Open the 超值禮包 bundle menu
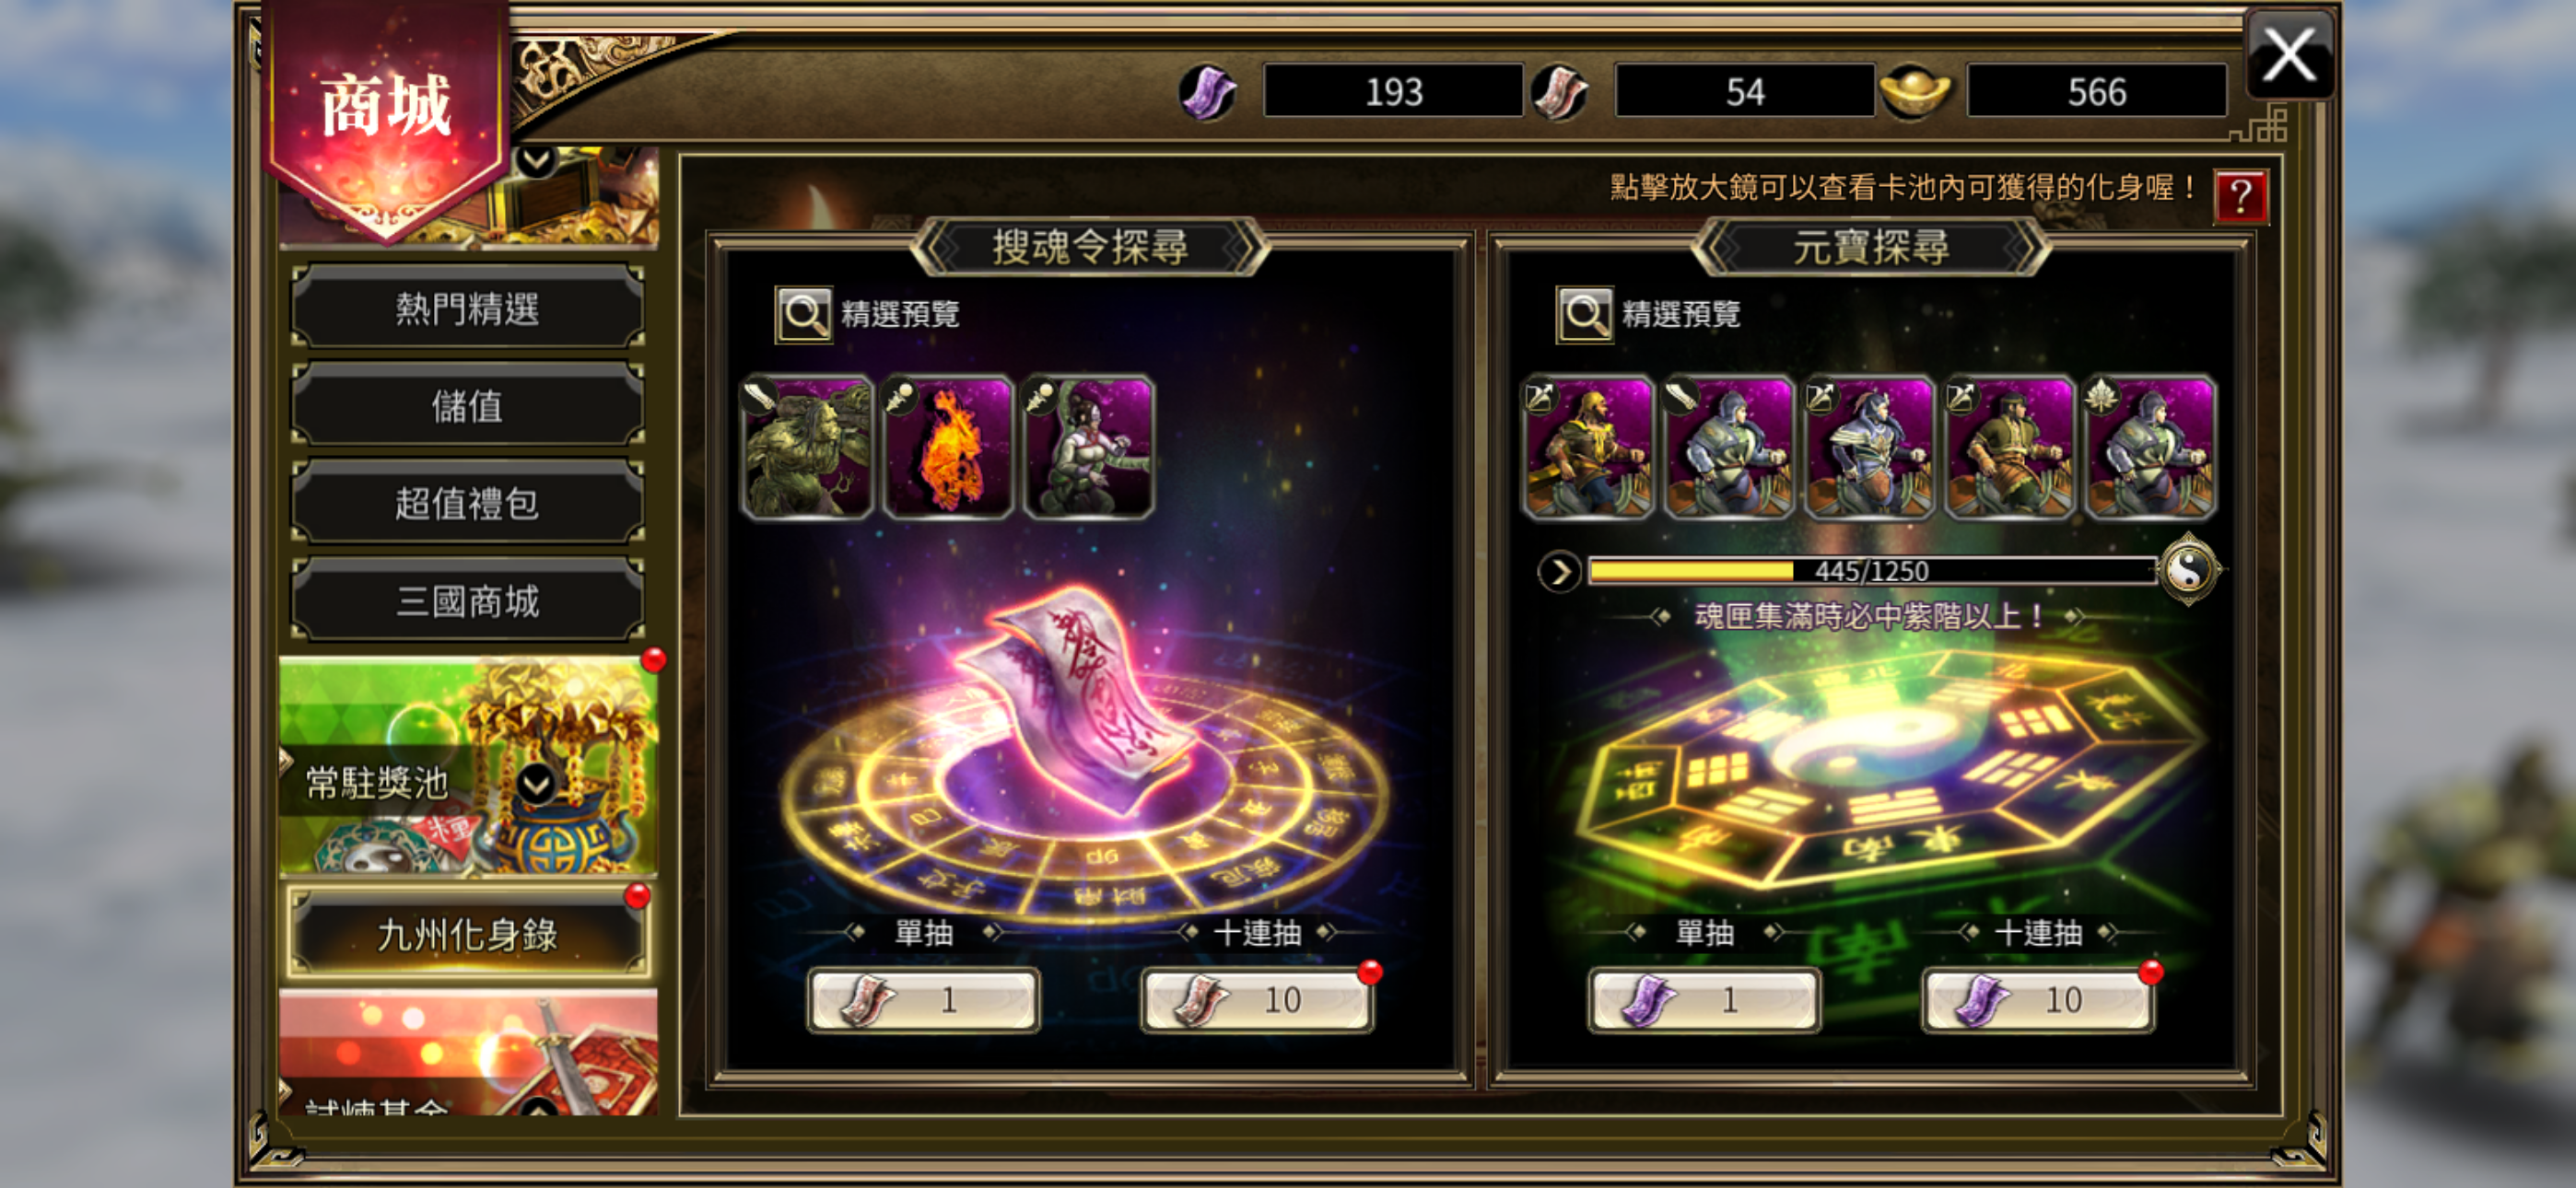Viewport: 2576px width, 1188px height. (x=467, y=503)
